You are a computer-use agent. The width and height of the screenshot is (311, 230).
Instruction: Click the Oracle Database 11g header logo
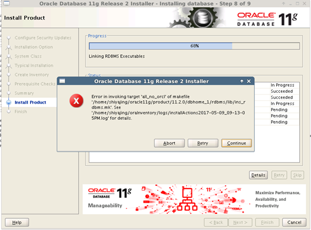pyautogui.click(x=267, y=19)
